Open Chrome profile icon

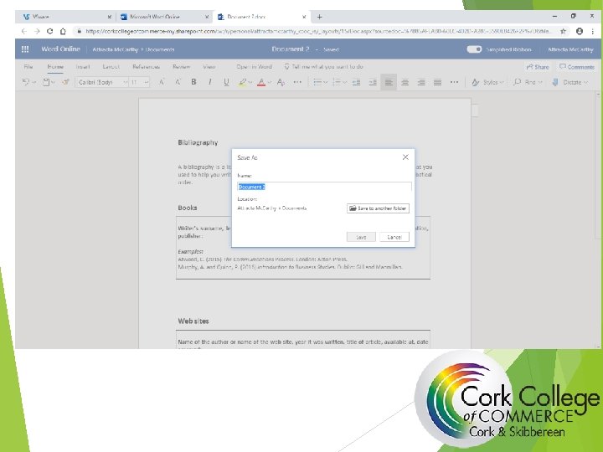[580, 31]
